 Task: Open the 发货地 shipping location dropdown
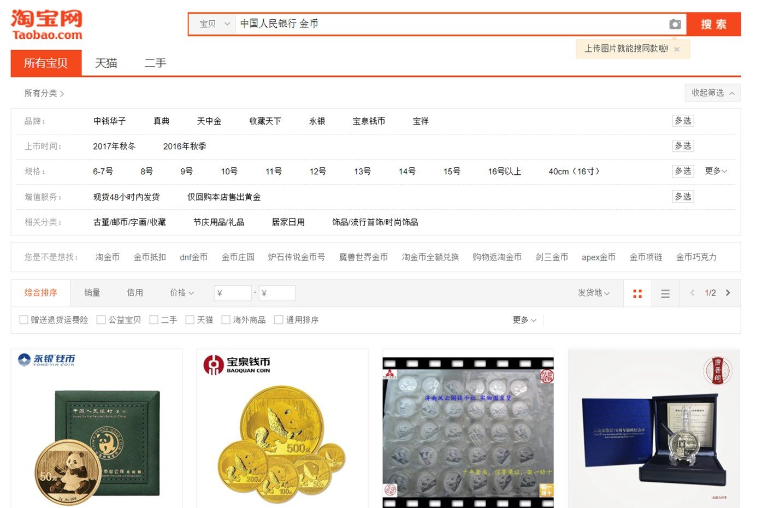(x=594, y=293)
